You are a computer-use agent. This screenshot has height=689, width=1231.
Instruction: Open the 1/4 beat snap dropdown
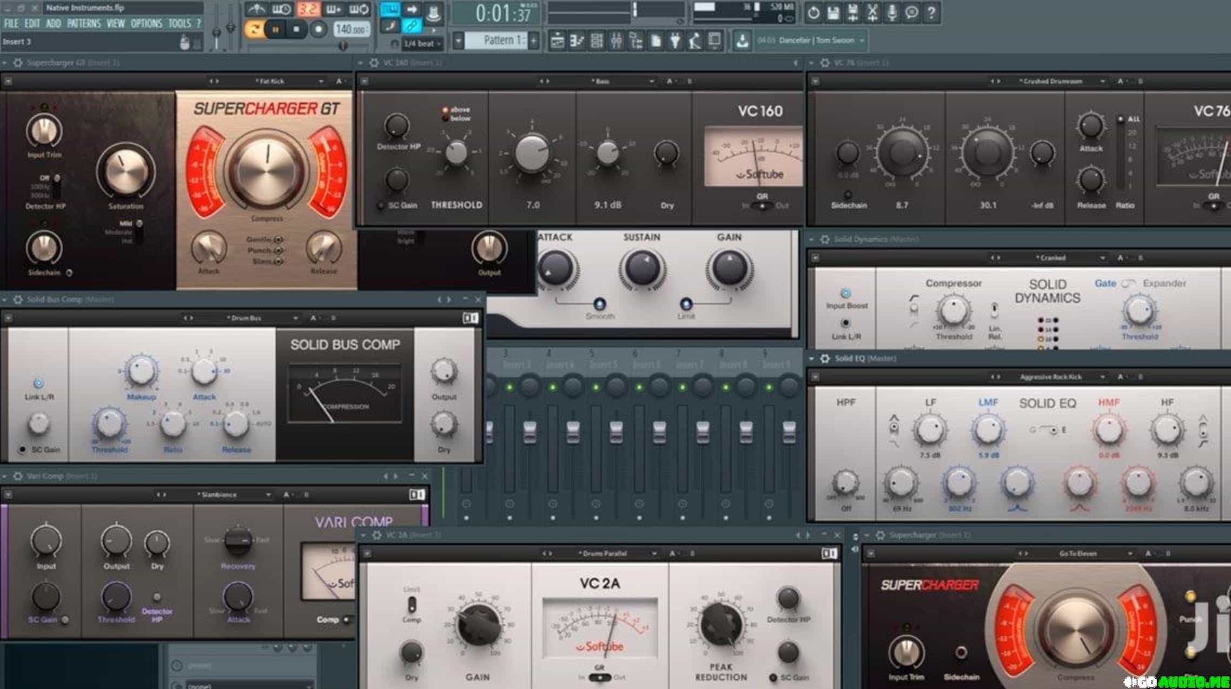[x=423, y=44]
